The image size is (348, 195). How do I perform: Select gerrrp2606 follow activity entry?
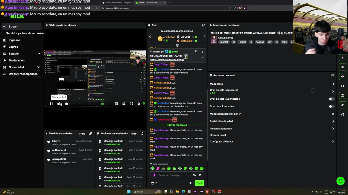coord(69,161)
